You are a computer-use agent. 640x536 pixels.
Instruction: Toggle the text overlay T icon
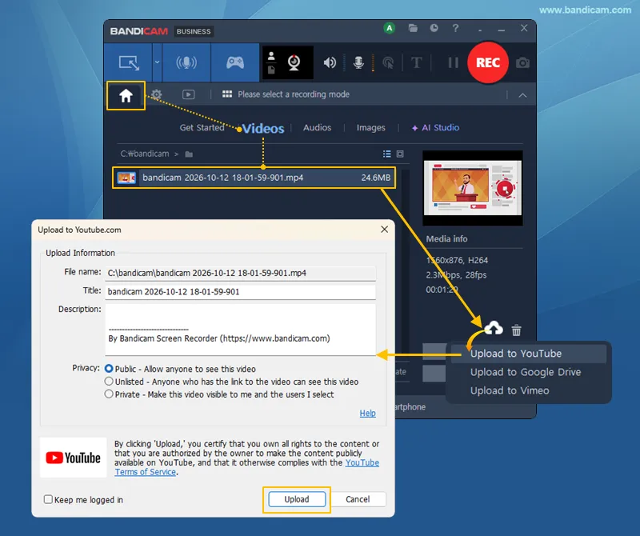416,62
